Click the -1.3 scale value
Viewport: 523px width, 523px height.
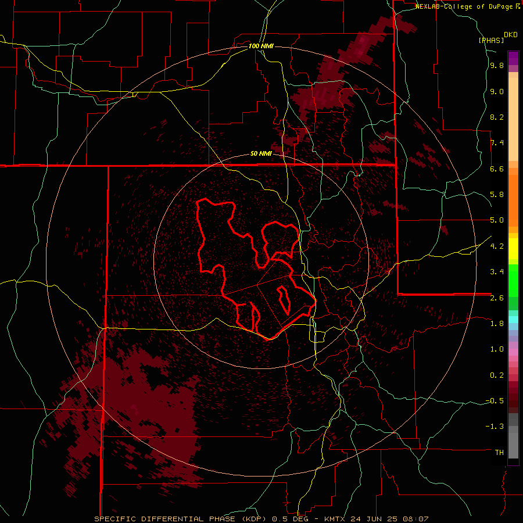coord(495,427)
